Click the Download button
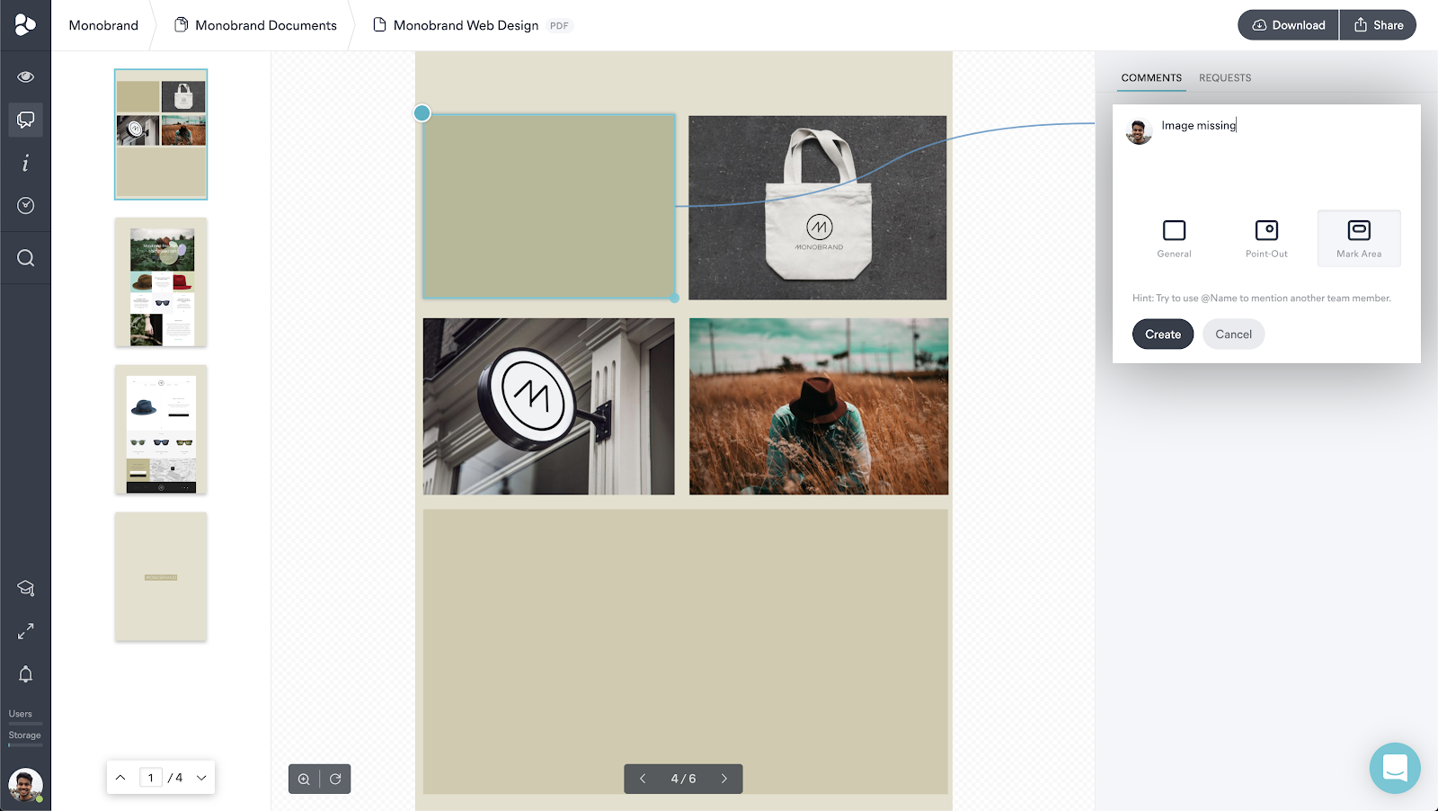 point(1289,25)
